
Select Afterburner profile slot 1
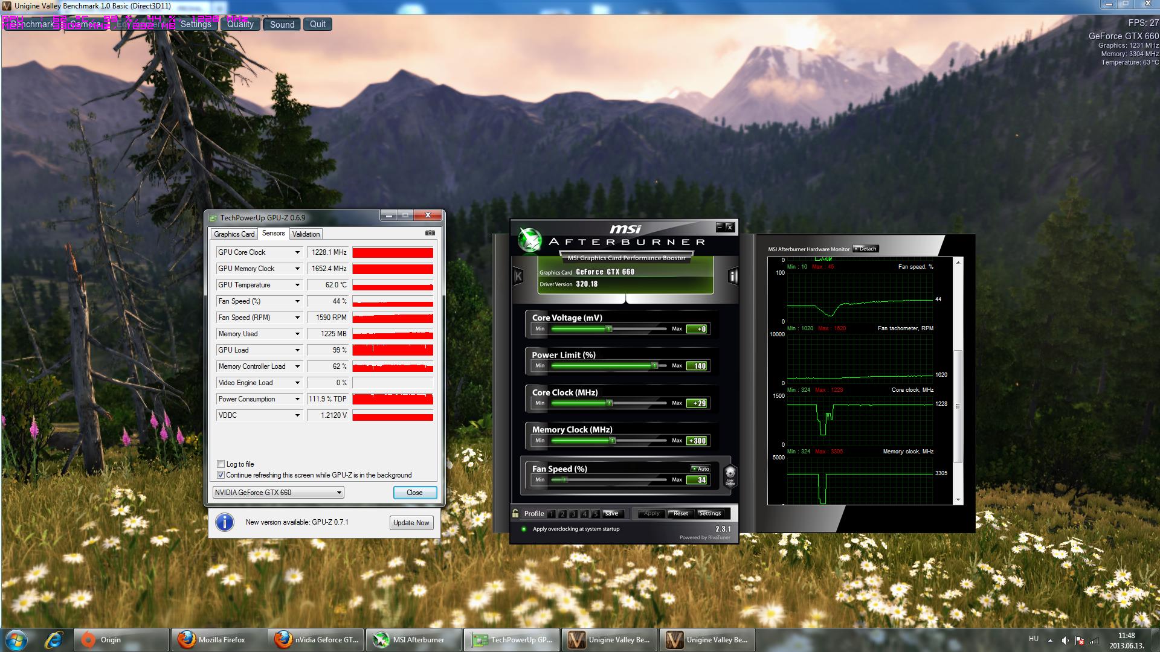pyautogui.click(x=552, y=514)
